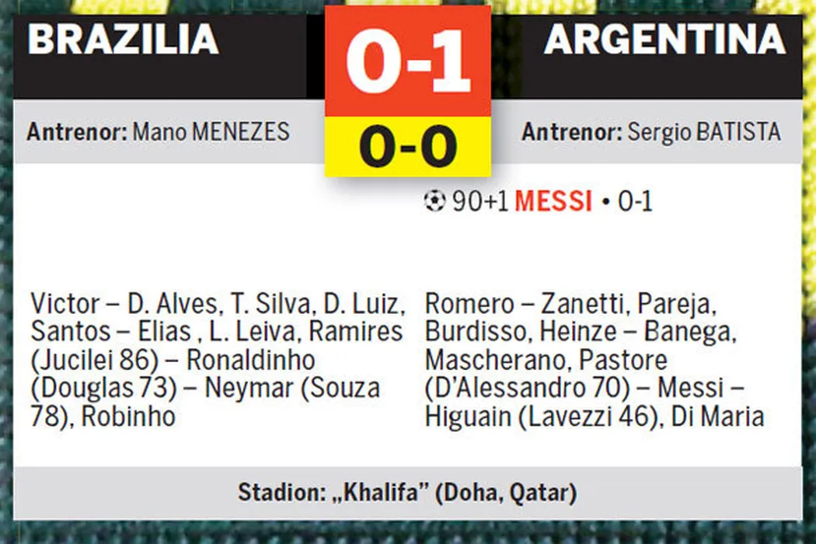816x544 pixels.
Task: Click the Stadion "Khalifa" (Doha, Qatar) bar
Action: point(408,493)
